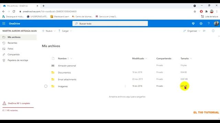Click the Mis archivos page heading
220x123 pixels.
click(51, 46)
